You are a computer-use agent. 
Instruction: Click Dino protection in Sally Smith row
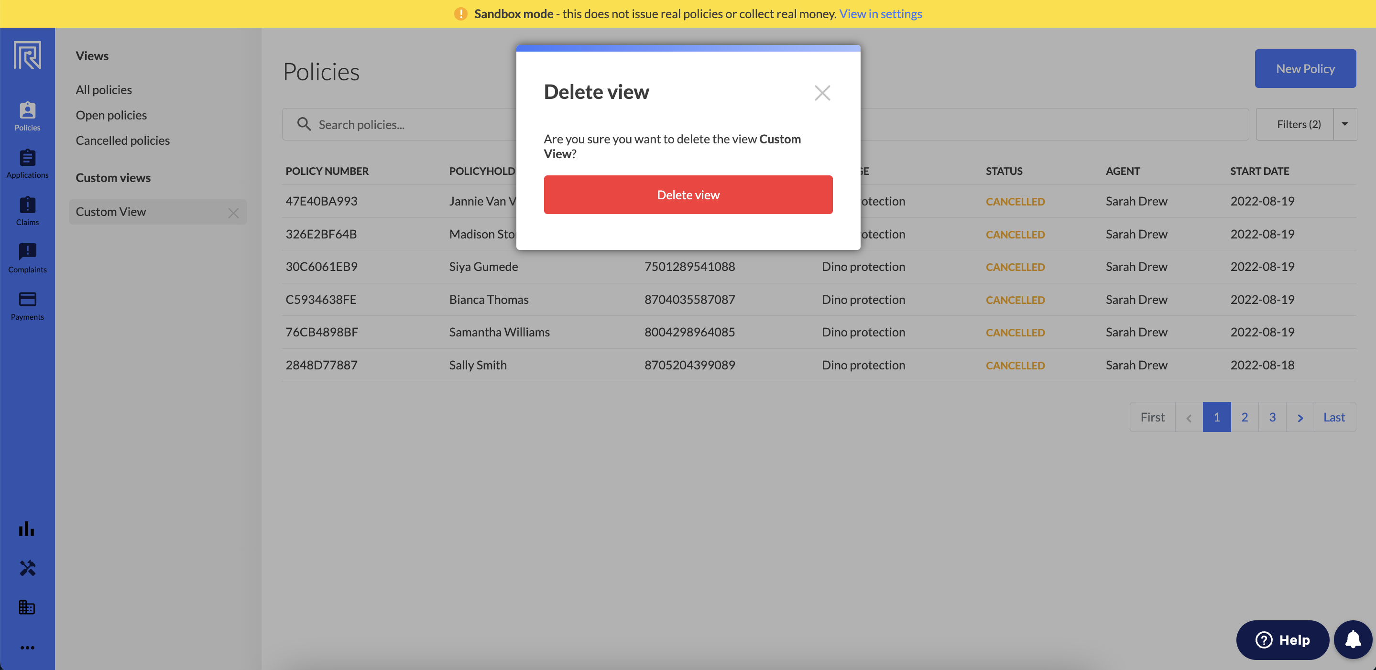(863, 365)
